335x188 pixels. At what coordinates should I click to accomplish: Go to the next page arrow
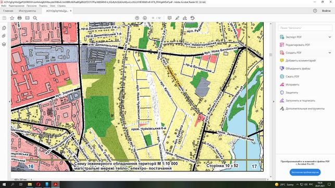145,18
